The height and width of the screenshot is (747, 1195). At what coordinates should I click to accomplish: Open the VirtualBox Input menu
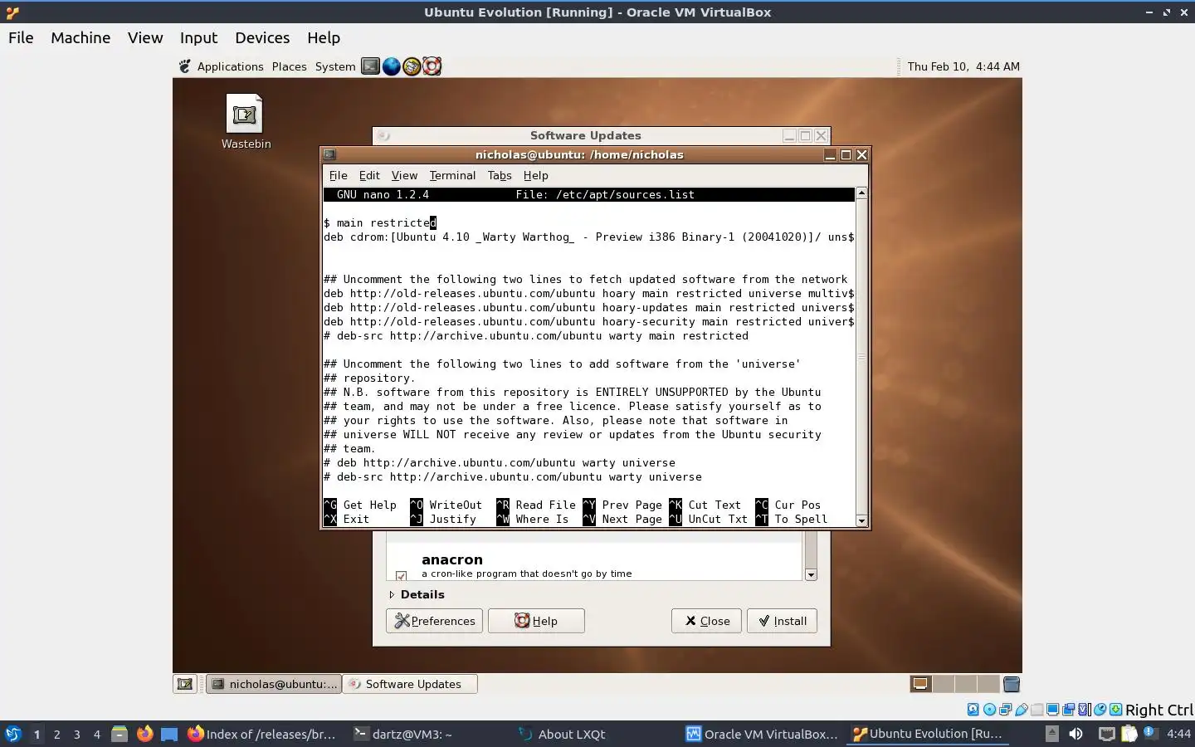tap(198, 37)
